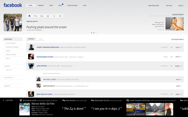Click calendar icon beside Ben Van De Vusse in live feed
Image resolution: width=188 pixels, height=117 pixels.
(21, 100)
